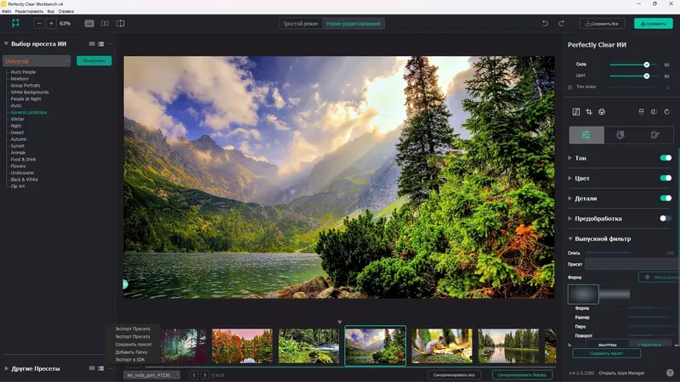This screenshot has width=680, height=382.
Task: Switch to Режим редактирования
Action: 353,24
